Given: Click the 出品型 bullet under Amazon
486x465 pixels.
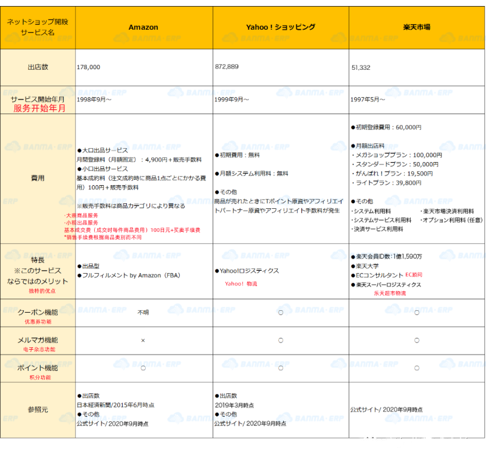Looking at the screenshot, I should coord(89,266).
